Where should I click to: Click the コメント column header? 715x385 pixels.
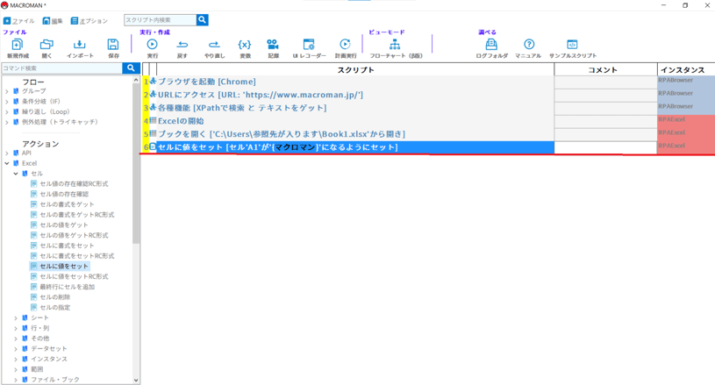[x=605, y=69]
